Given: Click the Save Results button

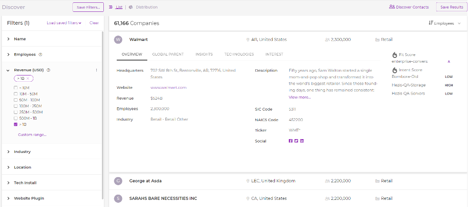Looking at the screenshot, I should (452, 7).
